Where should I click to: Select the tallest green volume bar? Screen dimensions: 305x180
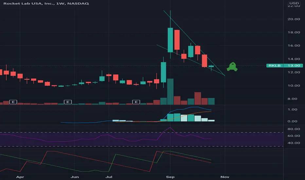pos(170,92)
